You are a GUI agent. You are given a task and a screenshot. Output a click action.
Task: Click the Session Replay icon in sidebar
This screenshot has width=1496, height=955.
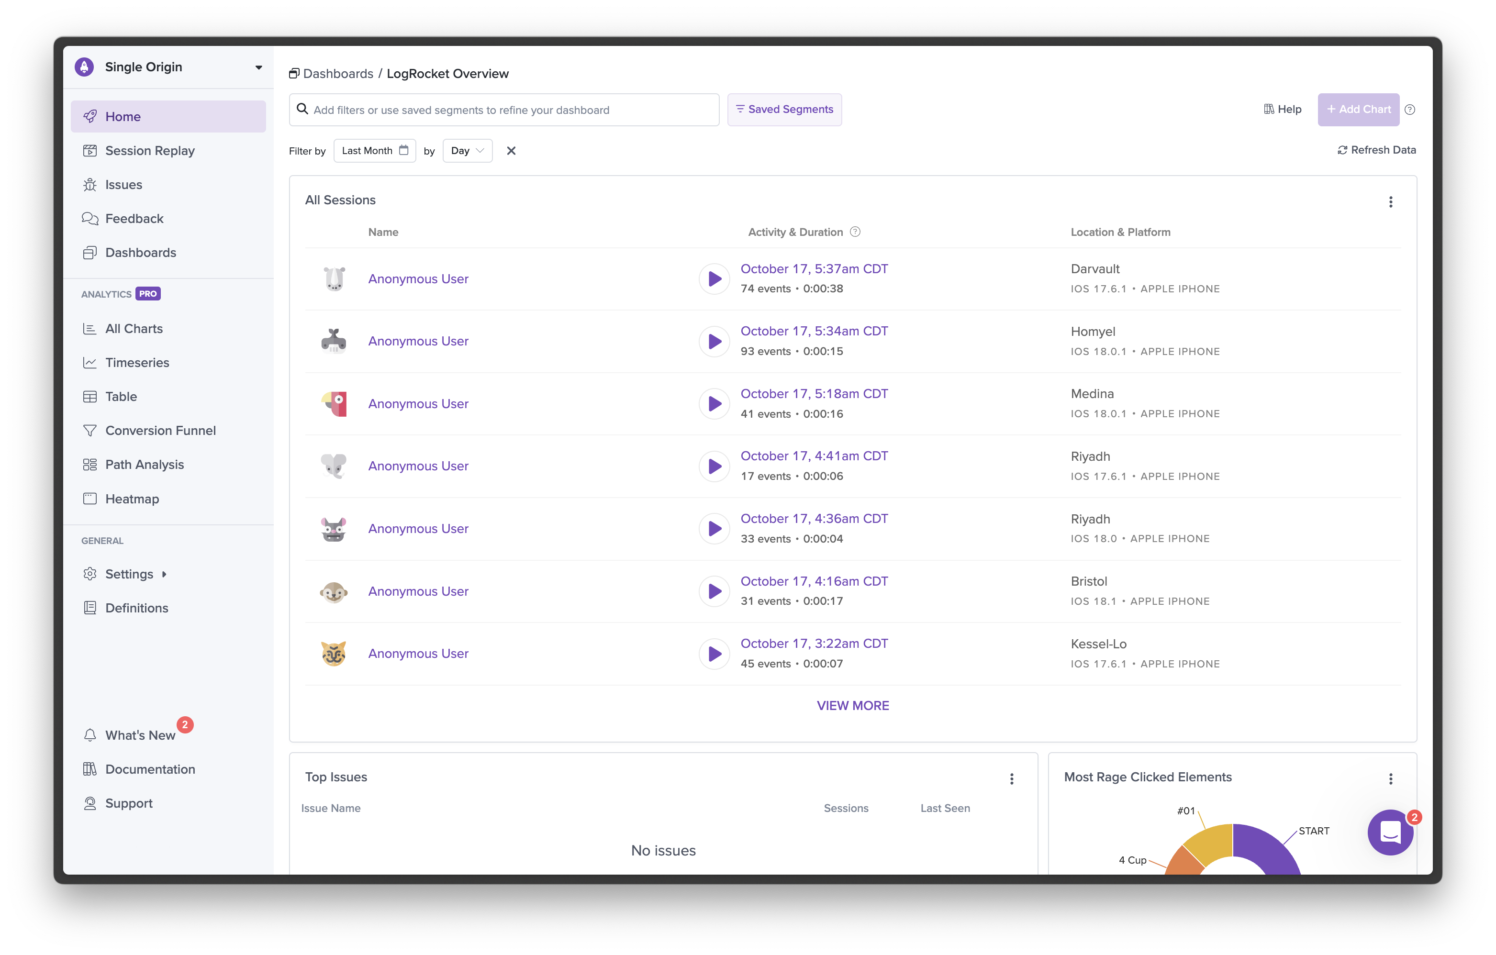coord(90,149)
